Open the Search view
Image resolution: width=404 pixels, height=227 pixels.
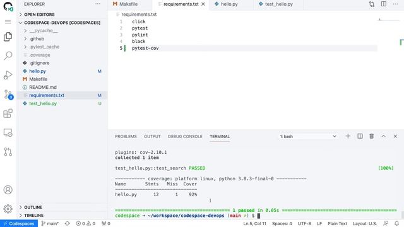pos(8,55)
